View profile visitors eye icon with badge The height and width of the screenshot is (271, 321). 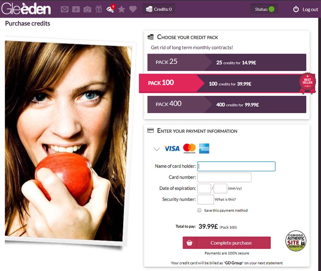pos(111,8)
